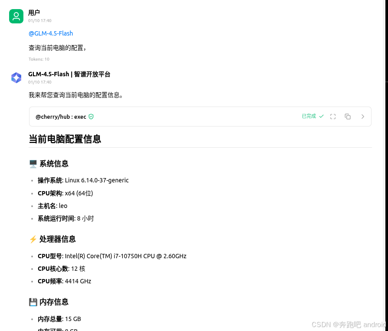
Task: Click the lightning bolt emoji icon
Action: point(33,239)
